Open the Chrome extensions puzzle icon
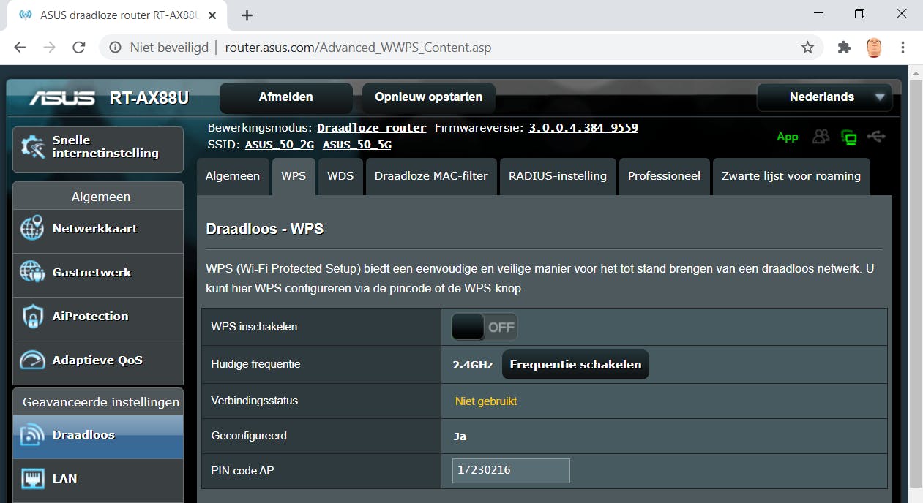This screenshot has height=503, width=923. point(844,48)
